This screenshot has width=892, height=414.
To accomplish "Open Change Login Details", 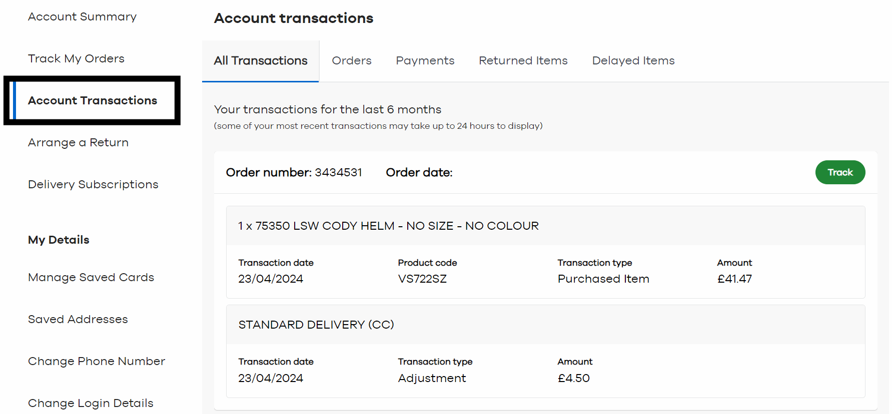I will [91, 403].
